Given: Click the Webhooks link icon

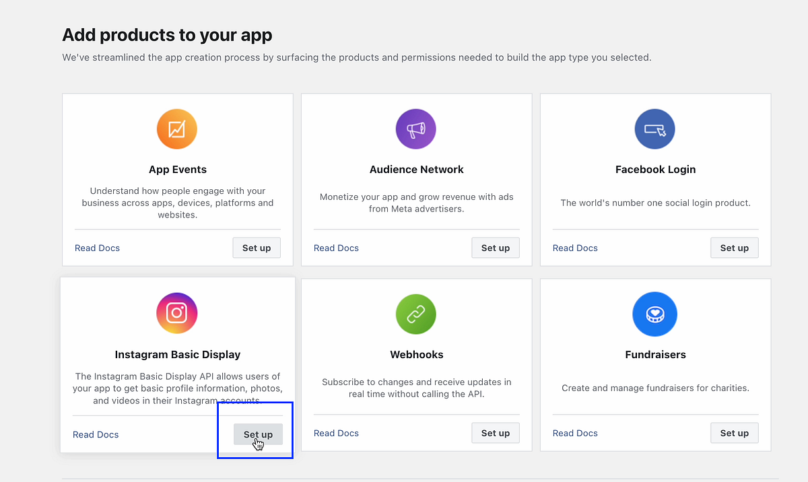Looking at the screenshot, I should [415, 314].
